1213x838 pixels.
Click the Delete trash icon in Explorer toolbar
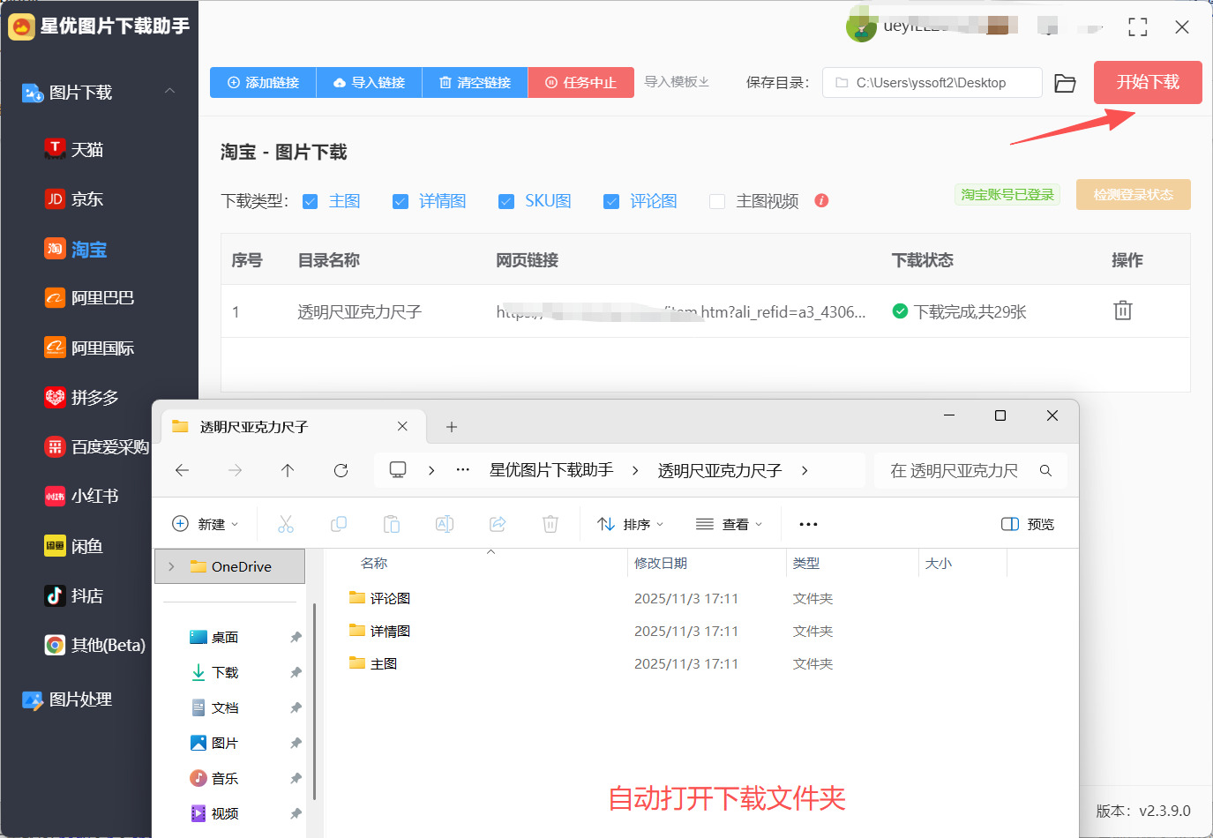550,524
